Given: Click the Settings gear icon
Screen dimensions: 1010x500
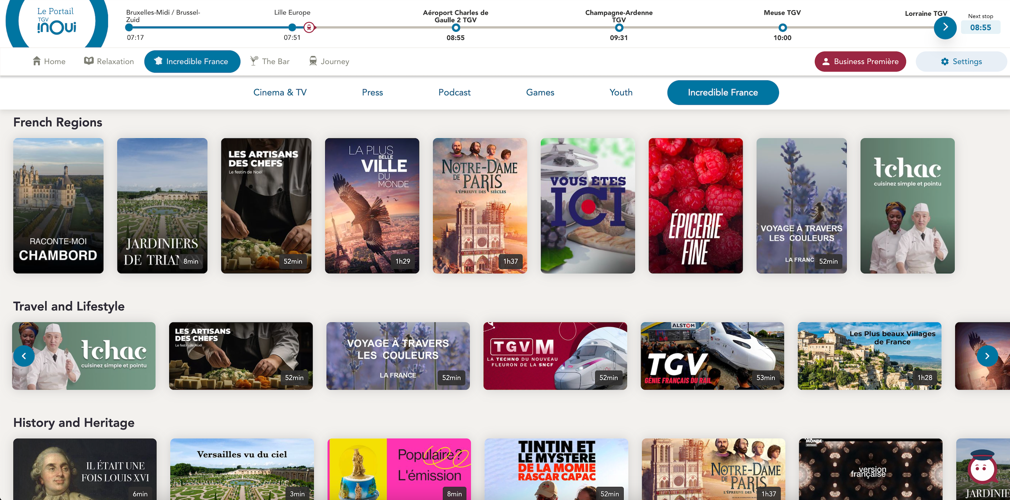Looking at the screenshot, I should coord(945,61).
